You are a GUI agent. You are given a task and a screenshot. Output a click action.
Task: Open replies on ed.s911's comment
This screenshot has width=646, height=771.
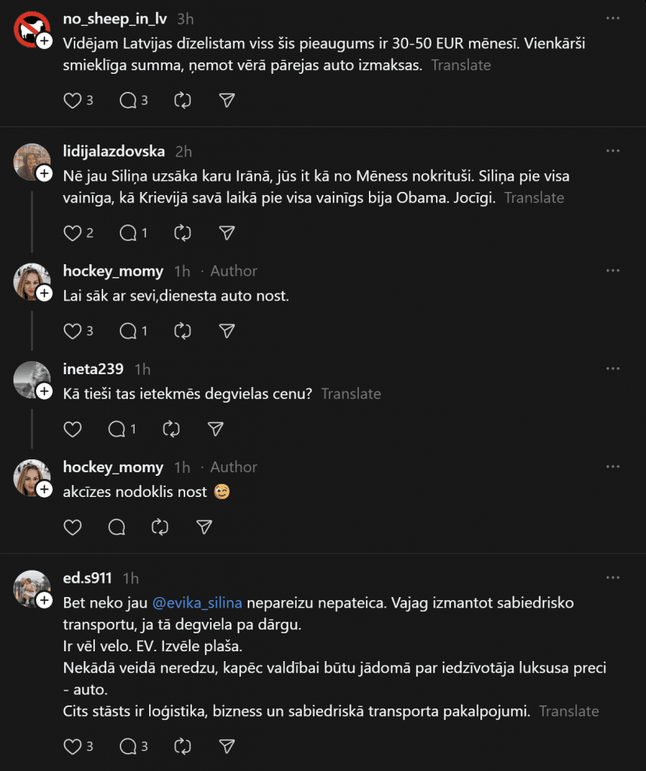tap(128, 746)
